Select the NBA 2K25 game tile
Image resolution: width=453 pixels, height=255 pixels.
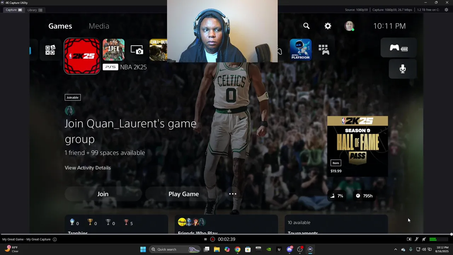tap(82, 56)
